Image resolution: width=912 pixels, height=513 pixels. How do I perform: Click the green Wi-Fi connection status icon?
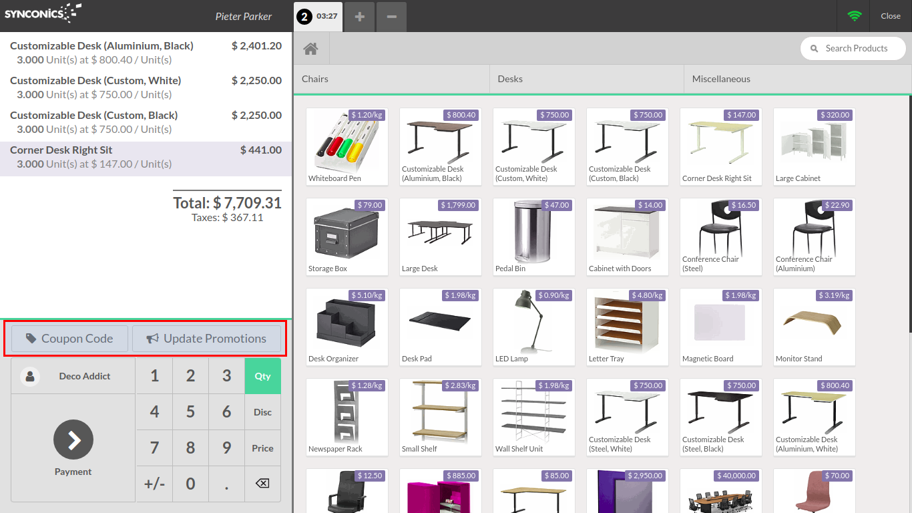(x=854, y=16)
